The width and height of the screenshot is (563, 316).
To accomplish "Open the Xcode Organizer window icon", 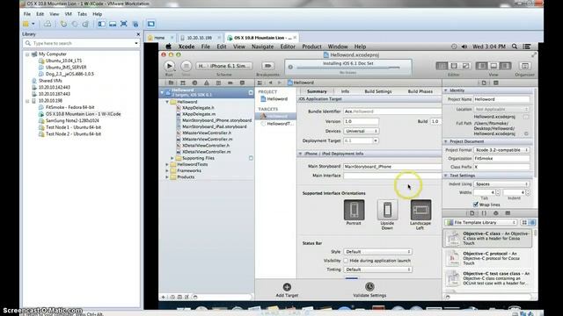I will [x=524, y=66].
